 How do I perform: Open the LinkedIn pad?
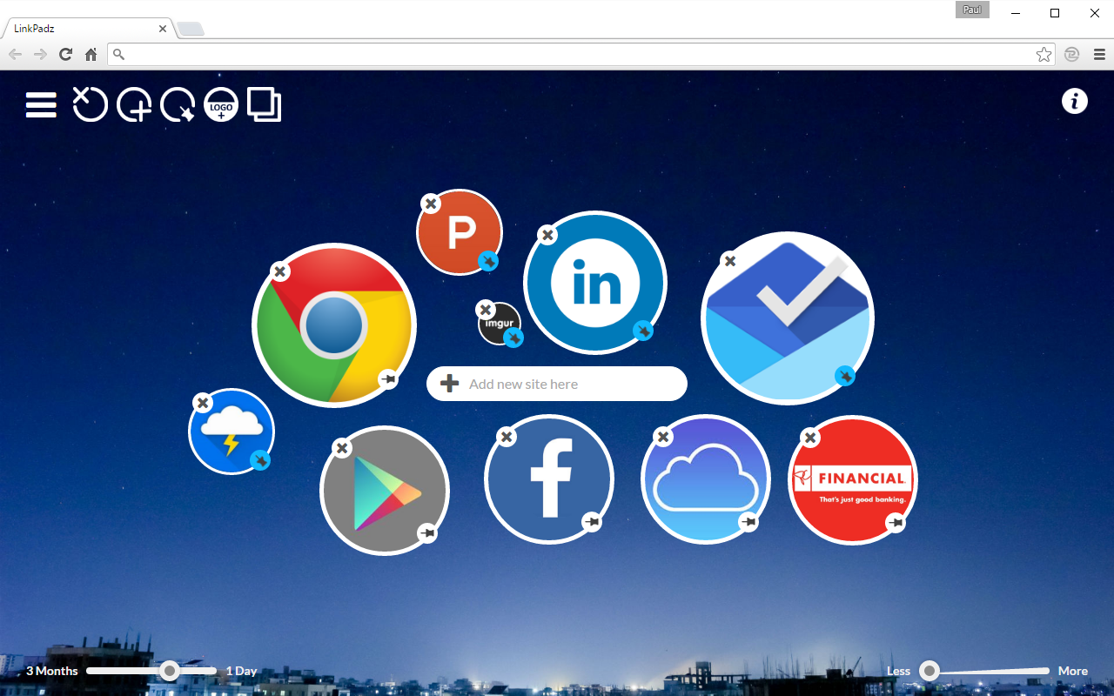coord(595,283)
